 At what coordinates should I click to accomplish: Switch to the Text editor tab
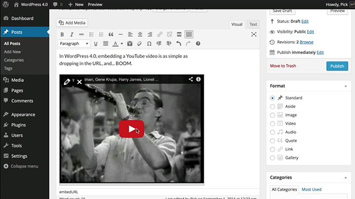[x=253, y=24]
